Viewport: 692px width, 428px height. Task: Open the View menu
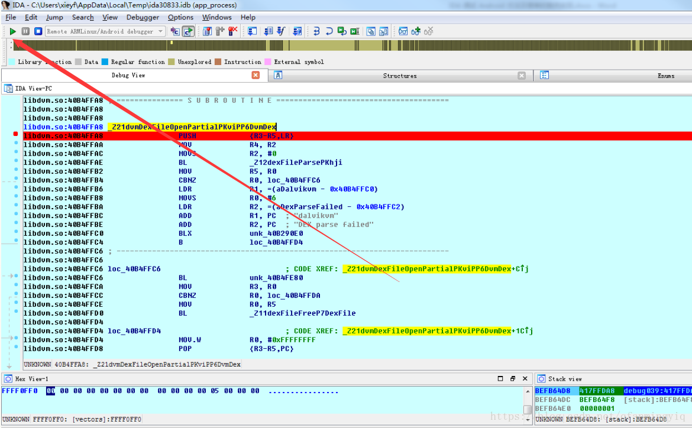[x=110, y=17]
